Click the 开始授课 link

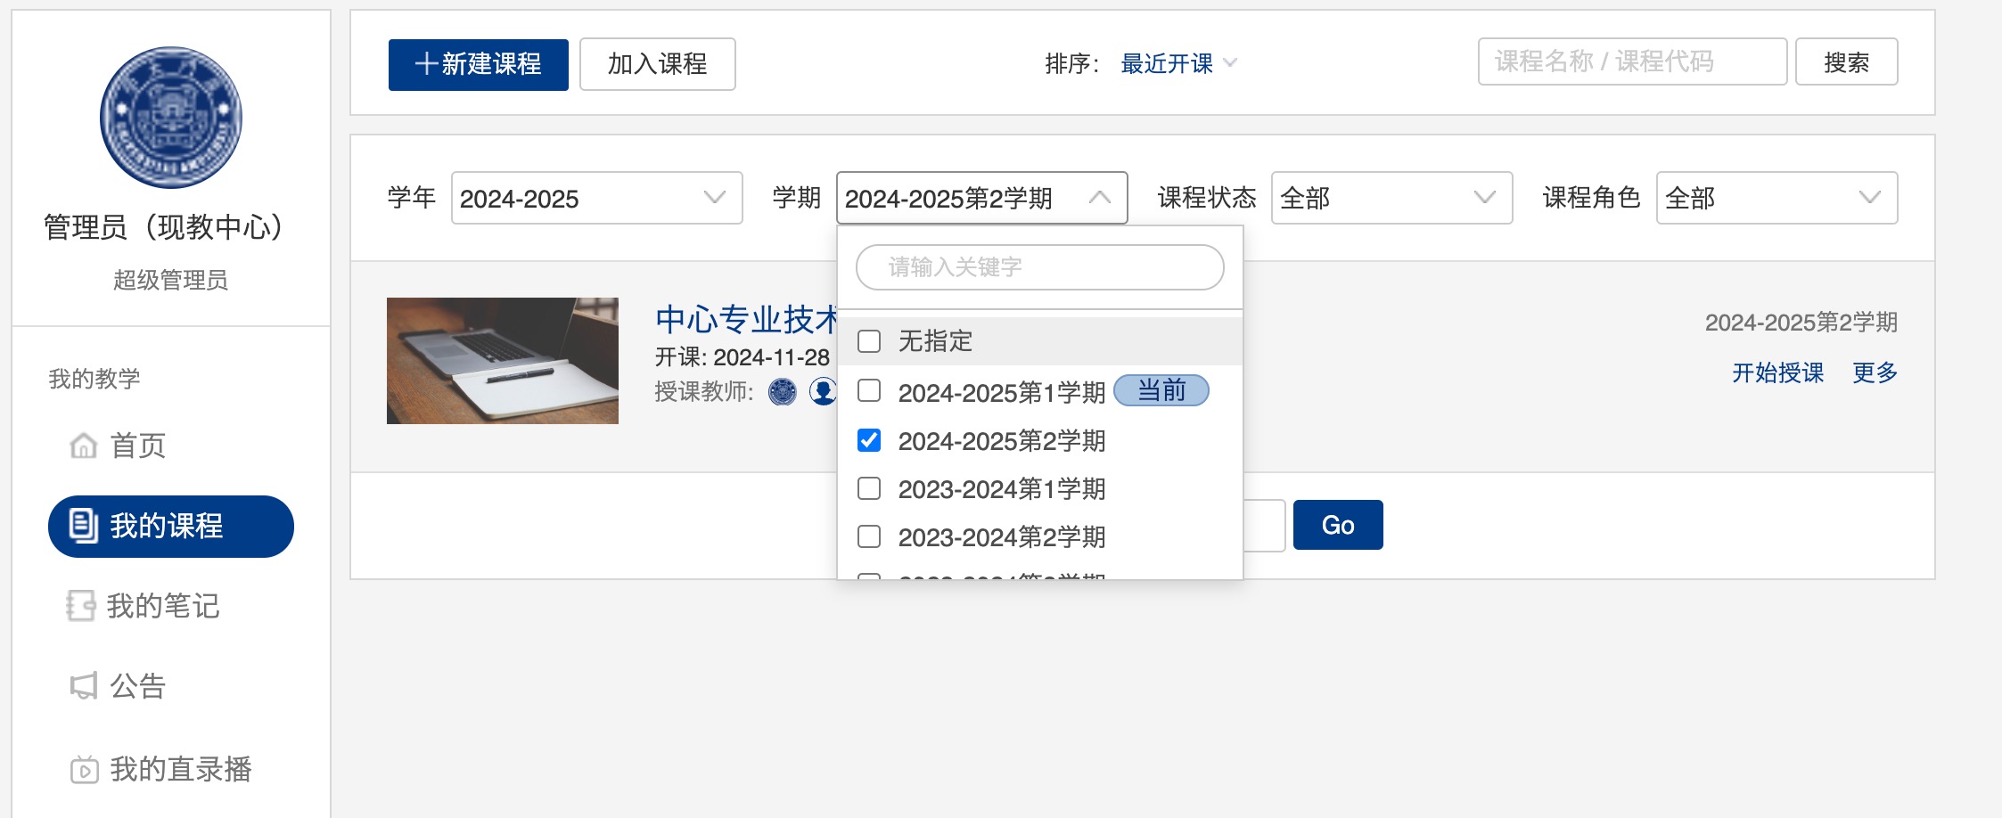(x=1777, y=372)
